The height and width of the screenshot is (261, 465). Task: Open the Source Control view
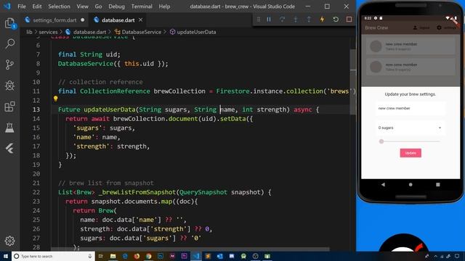click(x=9, y=65)
